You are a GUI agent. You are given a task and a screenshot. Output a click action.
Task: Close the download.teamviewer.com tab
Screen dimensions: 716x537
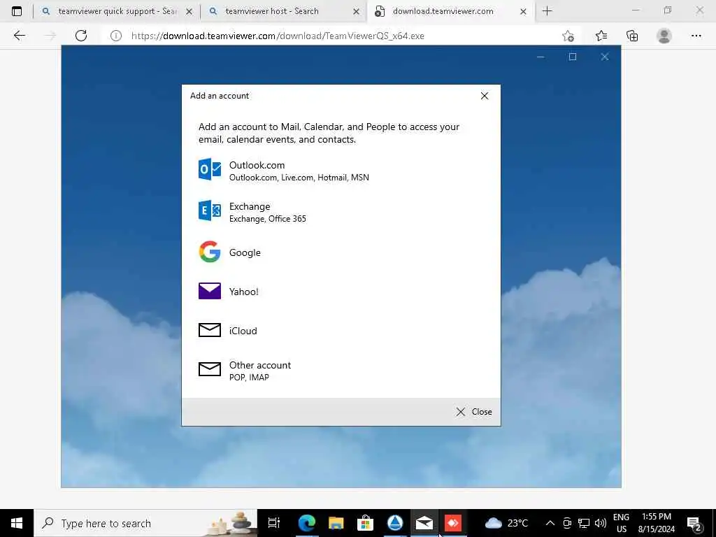(523, 12)
